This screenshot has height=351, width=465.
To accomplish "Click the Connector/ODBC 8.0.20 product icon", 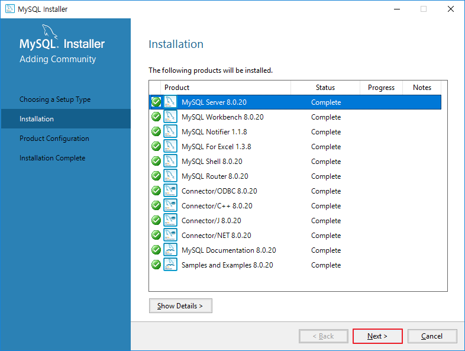I will click(170, 191).
